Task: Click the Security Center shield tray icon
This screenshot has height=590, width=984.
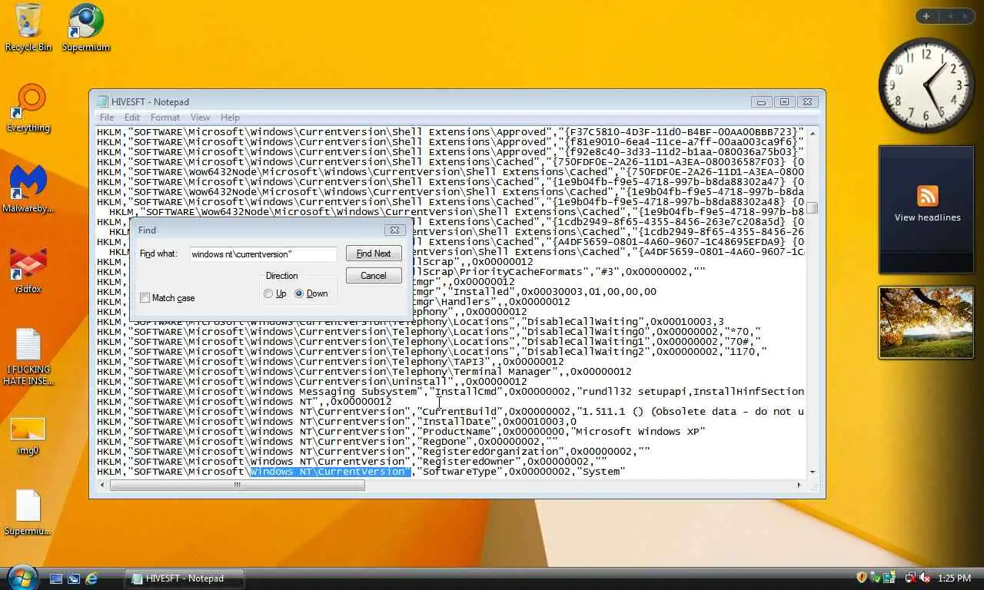Action: pos(862,578)
